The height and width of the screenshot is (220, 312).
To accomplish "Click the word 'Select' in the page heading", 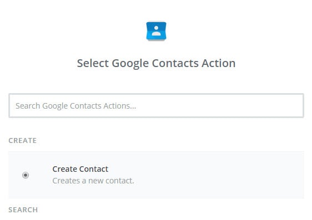I will click(x=93, y=63).
